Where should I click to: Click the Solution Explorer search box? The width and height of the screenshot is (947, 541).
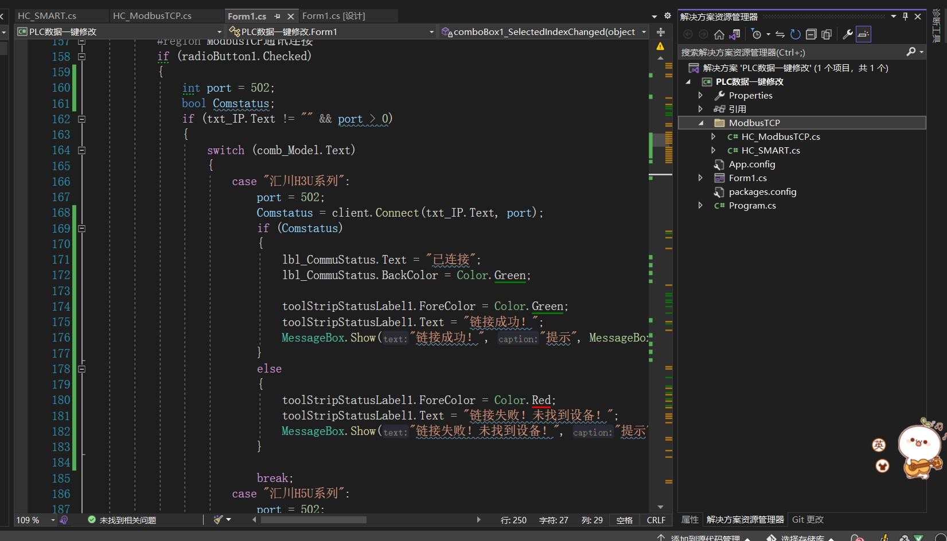coord(792,52)
